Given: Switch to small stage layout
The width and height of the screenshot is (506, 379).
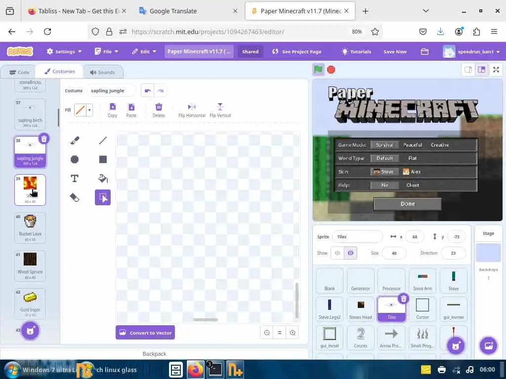Looking at the screenshot, I should pos(468,70).
